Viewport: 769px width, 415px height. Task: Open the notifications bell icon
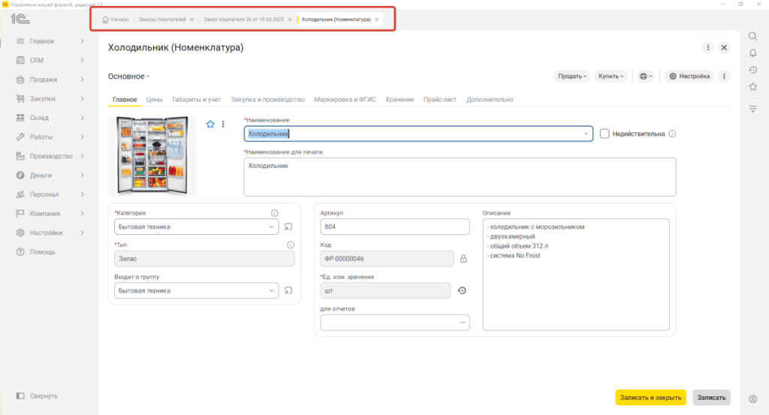[x=752, y=53]
